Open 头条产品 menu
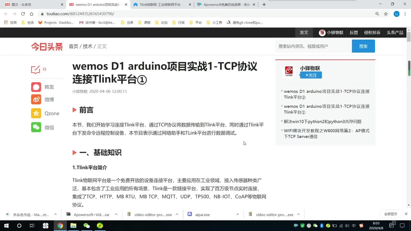The image size is (411, 231). coord(395,32)
